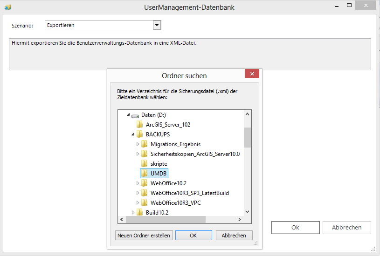The height and width of the screenshot is (256, 380).
Task: Expand the WebOffice10.2 folder
Action: [x=138, y=183]
